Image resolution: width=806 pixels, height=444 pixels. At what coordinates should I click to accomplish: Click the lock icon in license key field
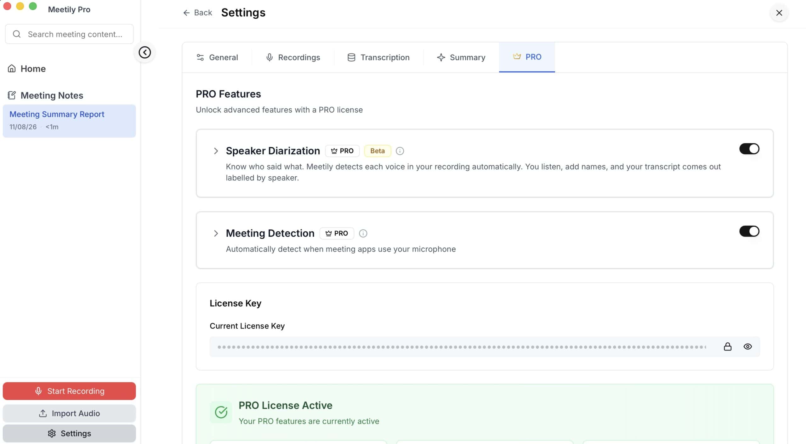click(x=728, y=347)
